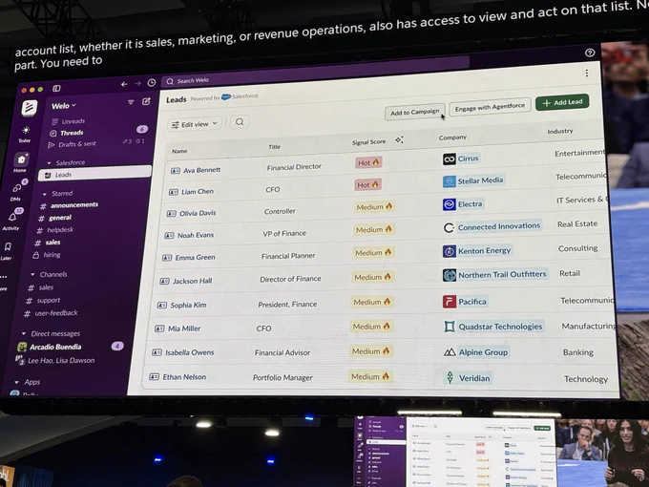Open the three-dot more options menu
Screen dimensions: 649x487
coord(587,74)
